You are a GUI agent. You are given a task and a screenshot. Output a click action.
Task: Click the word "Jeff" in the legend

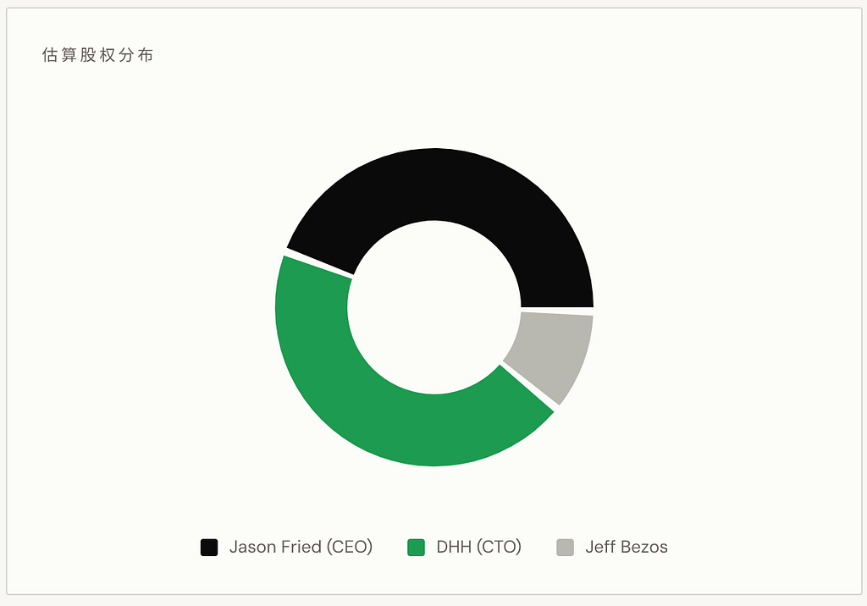pyautogui.click(x=599, y=548)
